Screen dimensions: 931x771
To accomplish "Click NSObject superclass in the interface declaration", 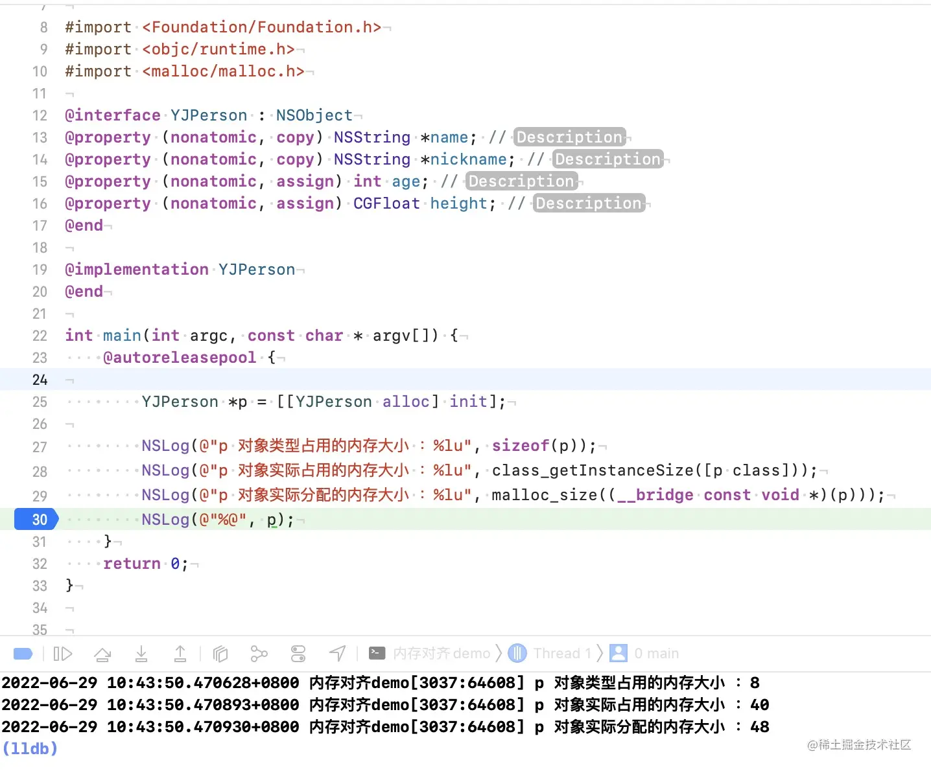I will (x=314, y=115).
